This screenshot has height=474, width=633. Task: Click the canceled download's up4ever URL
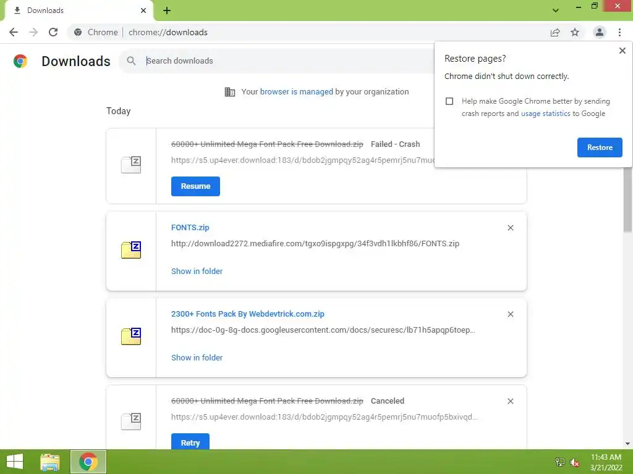click(x=324, y=417)
